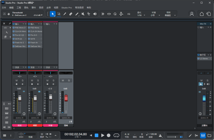The height and width of the screenshot is (140, 214).
Task: Open the I/O dropdown arrow
Action: tap(10, 28)
